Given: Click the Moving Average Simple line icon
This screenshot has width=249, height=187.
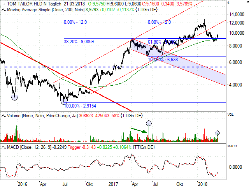Looking at the screenshot, I should [4, 10].
